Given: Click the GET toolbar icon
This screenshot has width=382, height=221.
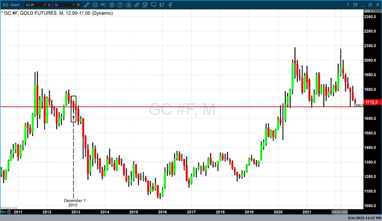Looking at the screenshot, I should point(104,5).
